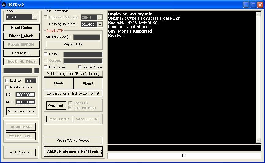Click the Write EEPROM button
This screenshot has height=163, width=265.
pos(87,119)
